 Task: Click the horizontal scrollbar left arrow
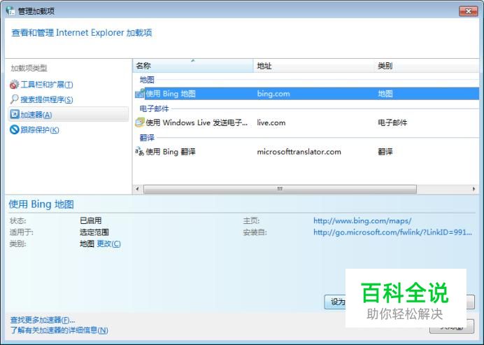point(137,189)
